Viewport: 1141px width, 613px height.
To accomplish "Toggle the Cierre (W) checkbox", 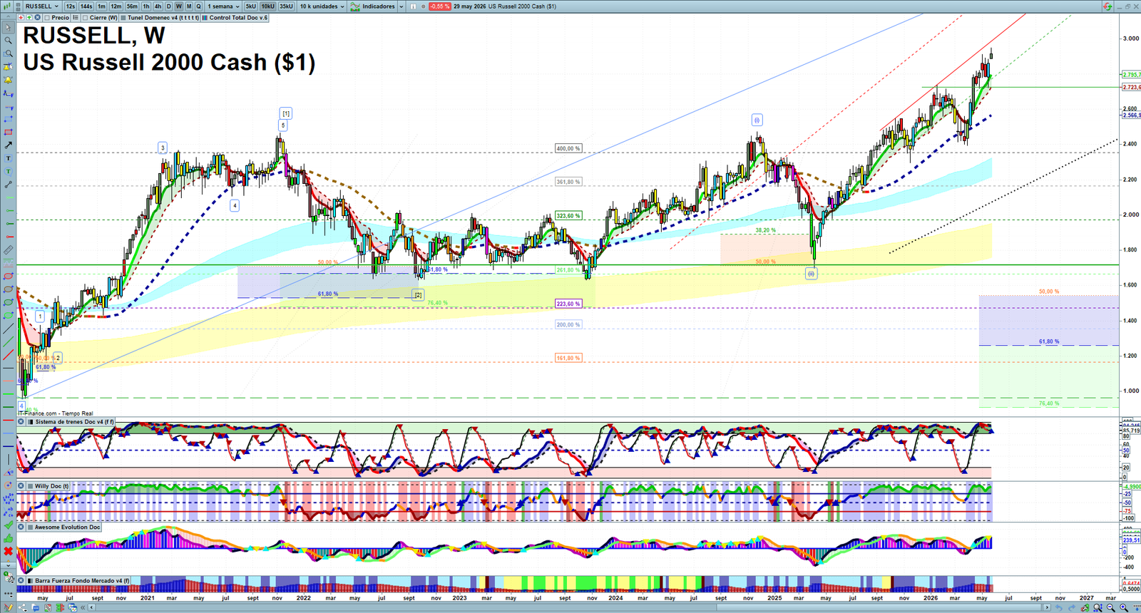I will [x=86, y=18].
